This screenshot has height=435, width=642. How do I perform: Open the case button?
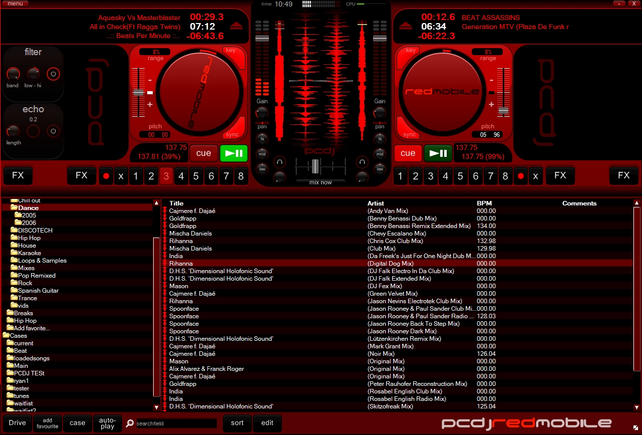click(78, 423)
